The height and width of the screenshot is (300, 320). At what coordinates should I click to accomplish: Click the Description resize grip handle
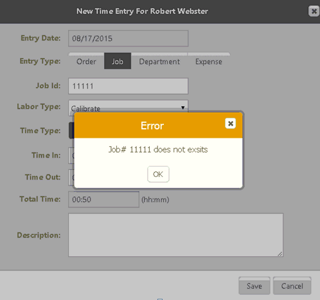(280, 254)
